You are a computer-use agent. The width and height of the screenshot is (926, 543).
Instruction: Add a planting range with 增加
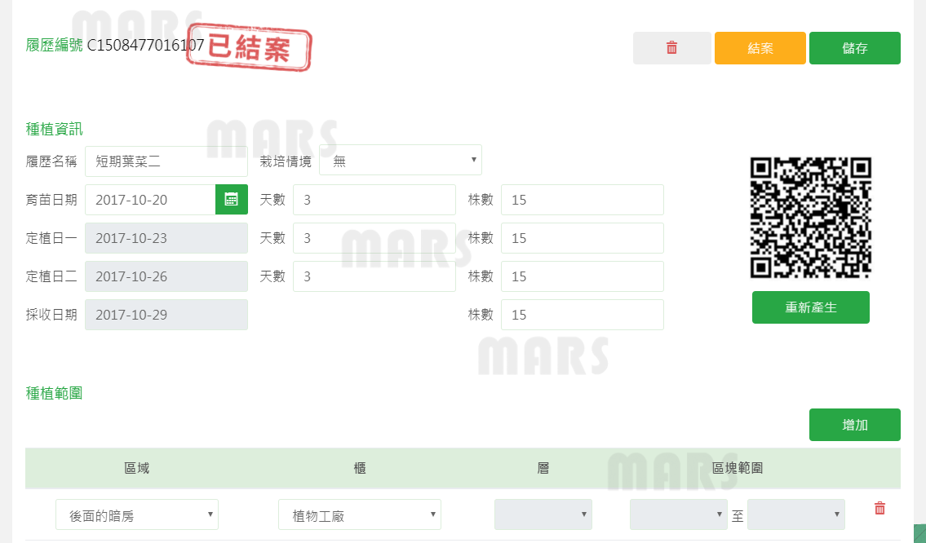tap(854, 425)
